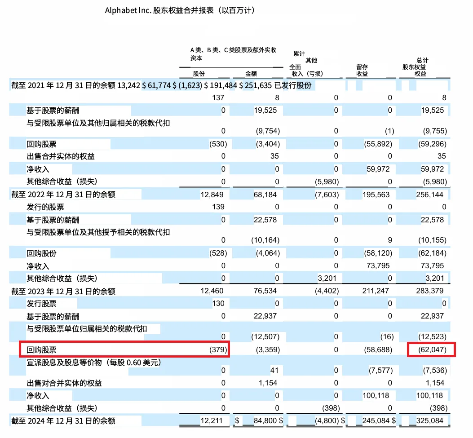Image resolution: width=473 pixels, height=438 pixels.
Task: Click the amount 76,534
Action: pos(265,291)
